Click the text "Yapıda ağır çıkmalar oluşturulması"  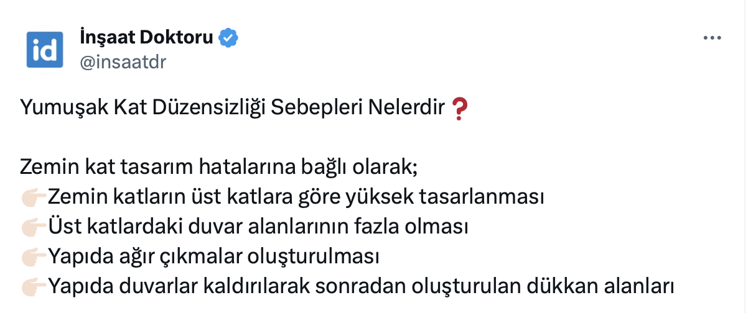point(213,256)
